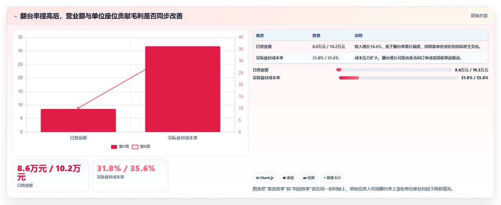501x205 pixels.
Task: Click the 实际食材成本率 cell in the table
Action: (x=269, y=58)
